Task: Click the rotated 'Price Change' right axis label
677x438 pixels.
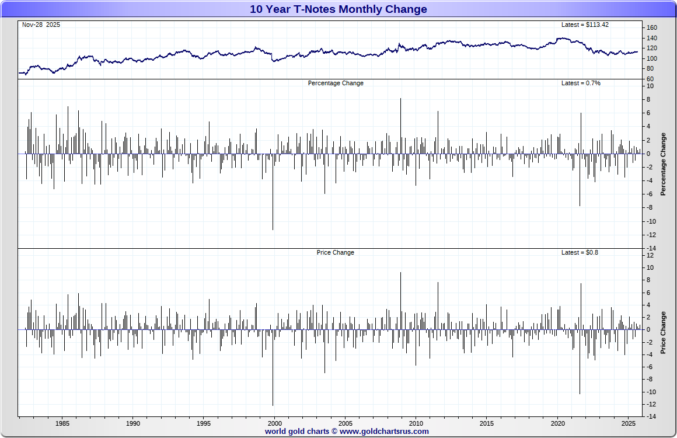Action: pos(663,333)
